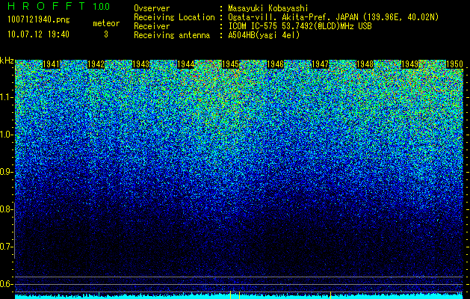This screenshot has width=470, height=299.
Task: Select the observer name Masayuki Kobayashi
Action: [x=268, y=8]
